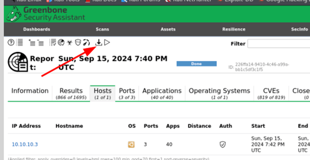Open the Assets menu
The height and width of the screenshot is (160, 310).
click(168, 29)
